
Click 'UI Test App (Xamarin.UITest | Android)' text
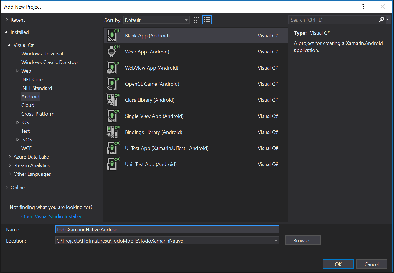[167, 148]
